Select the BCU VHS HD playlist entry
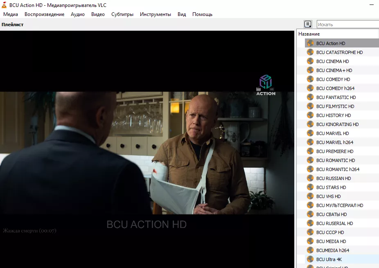 point(342,196)
